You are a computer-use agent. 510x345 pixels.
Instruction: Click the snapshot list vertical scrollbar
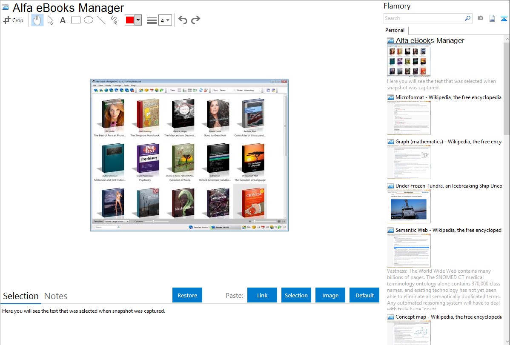coord(507,88)
